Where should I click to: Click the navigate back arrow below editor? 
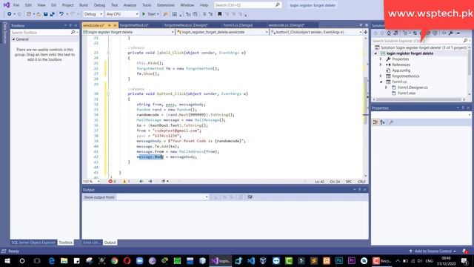point(141,181)
